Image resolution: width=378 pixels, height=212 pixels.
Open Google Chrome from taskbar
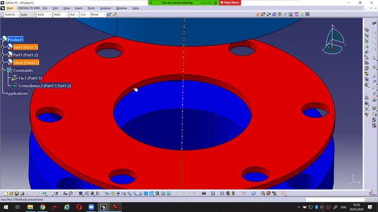[43, 207]
